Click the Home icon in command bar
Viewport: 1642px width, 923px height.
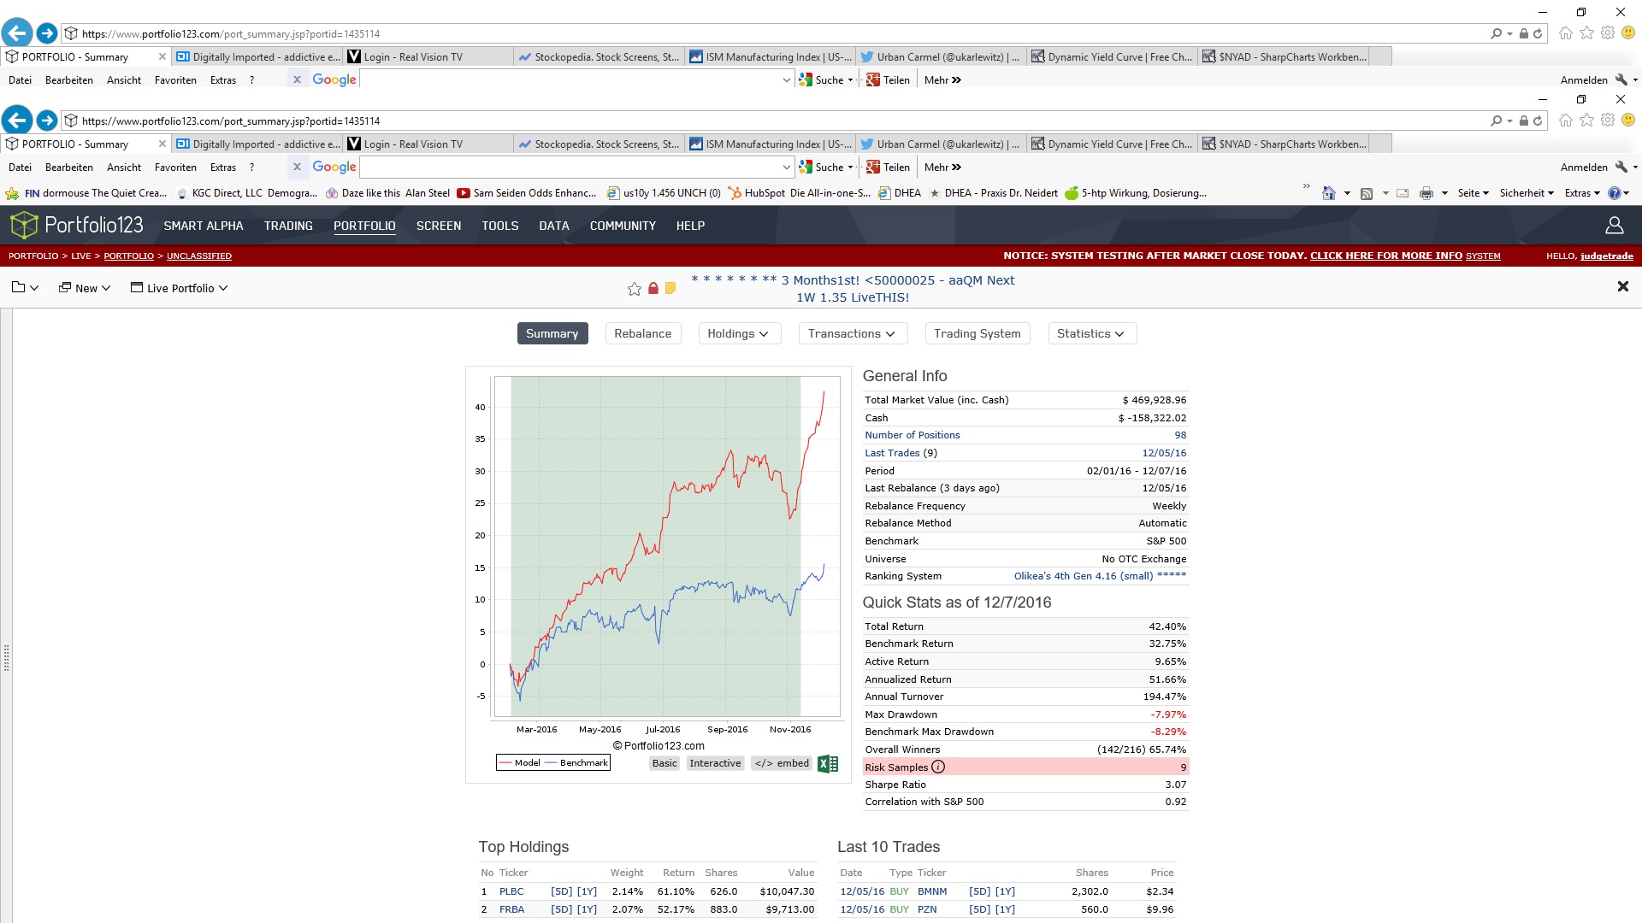pos(1329,193)
